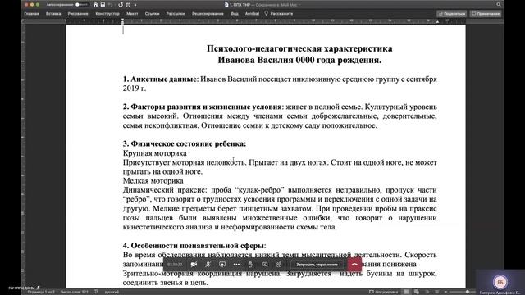Click the right indent marker on ruler
Viewport: 525px width, 295px height.
pos(437,22)
